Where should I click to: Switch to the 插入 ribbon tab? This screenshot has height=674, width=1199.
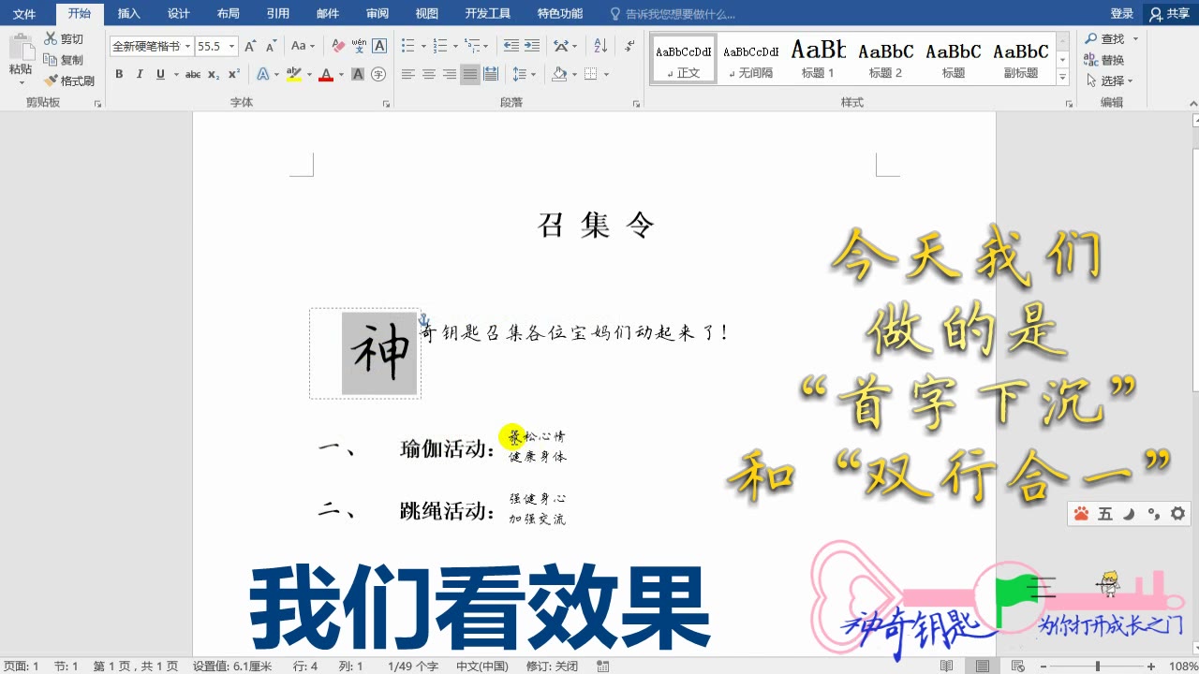click(x=128, y=13)
